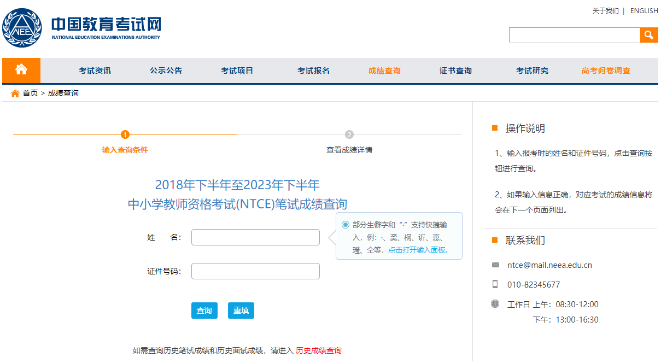Viewport: 661px width, 363px height.
Task: Click the search magnifier icon
Action: [x=649, y=34]
